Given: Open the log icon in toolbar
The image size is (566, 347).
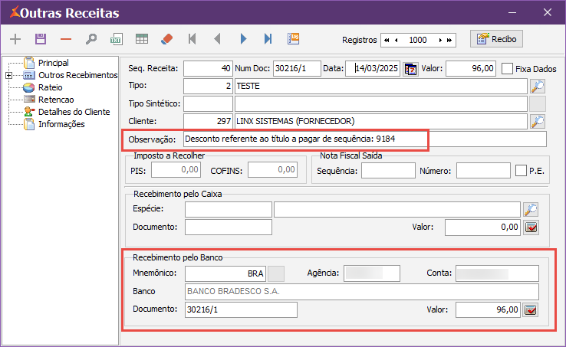Looking at the screenshot, I should click(293, 39).
